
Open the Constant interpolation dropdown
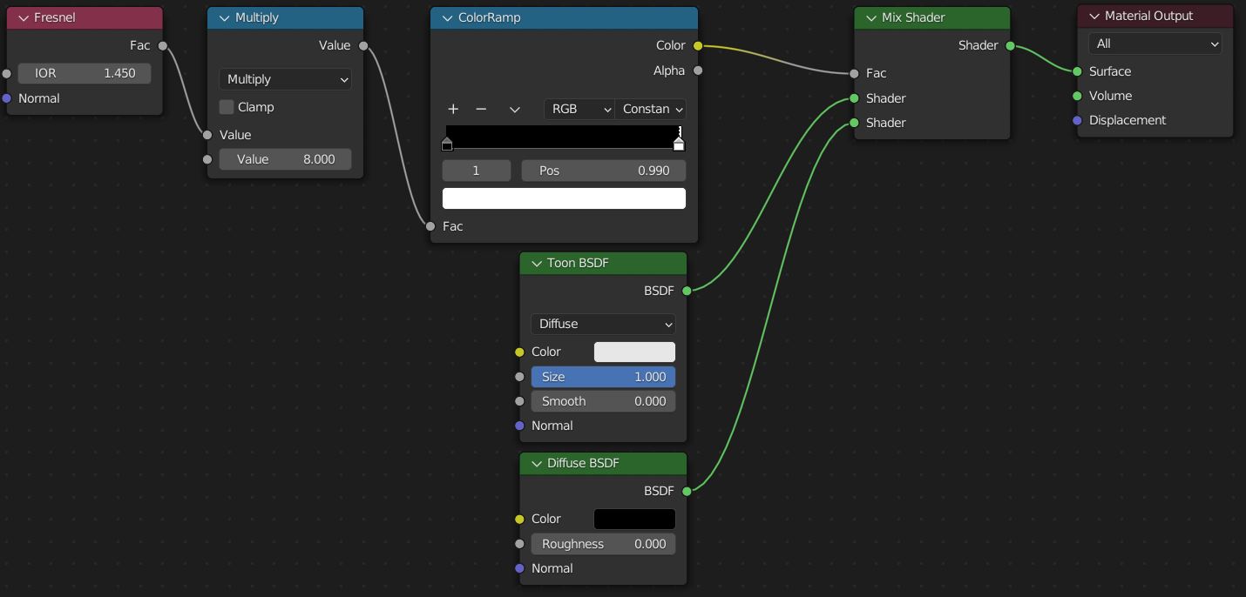click(650, 109)
